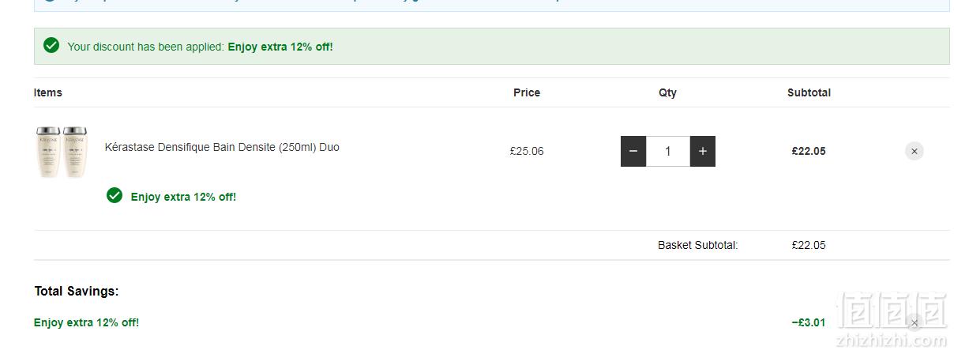Click the £25.06 item price
This screenshot has height=354, width=954.
pyautogui.click(x=527, y=151)
